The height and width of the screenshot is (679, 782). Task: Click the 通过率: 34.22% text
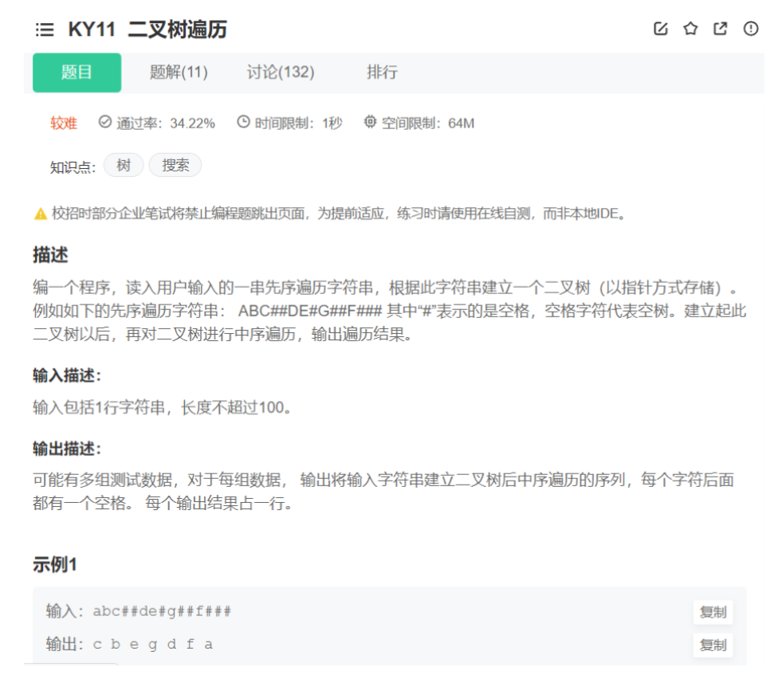[166, 124]
